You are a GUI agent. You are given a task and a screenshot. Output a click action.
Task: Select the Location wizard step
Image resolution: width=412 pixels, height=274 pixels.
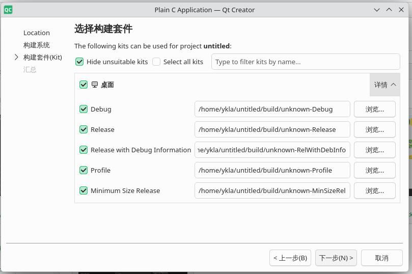click(37, 33)
